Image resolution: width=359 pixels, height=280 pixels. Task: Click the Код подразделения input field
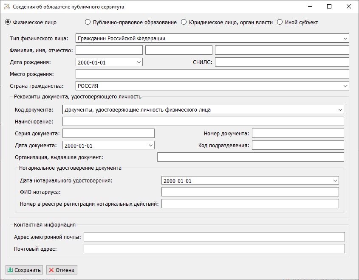297,146
